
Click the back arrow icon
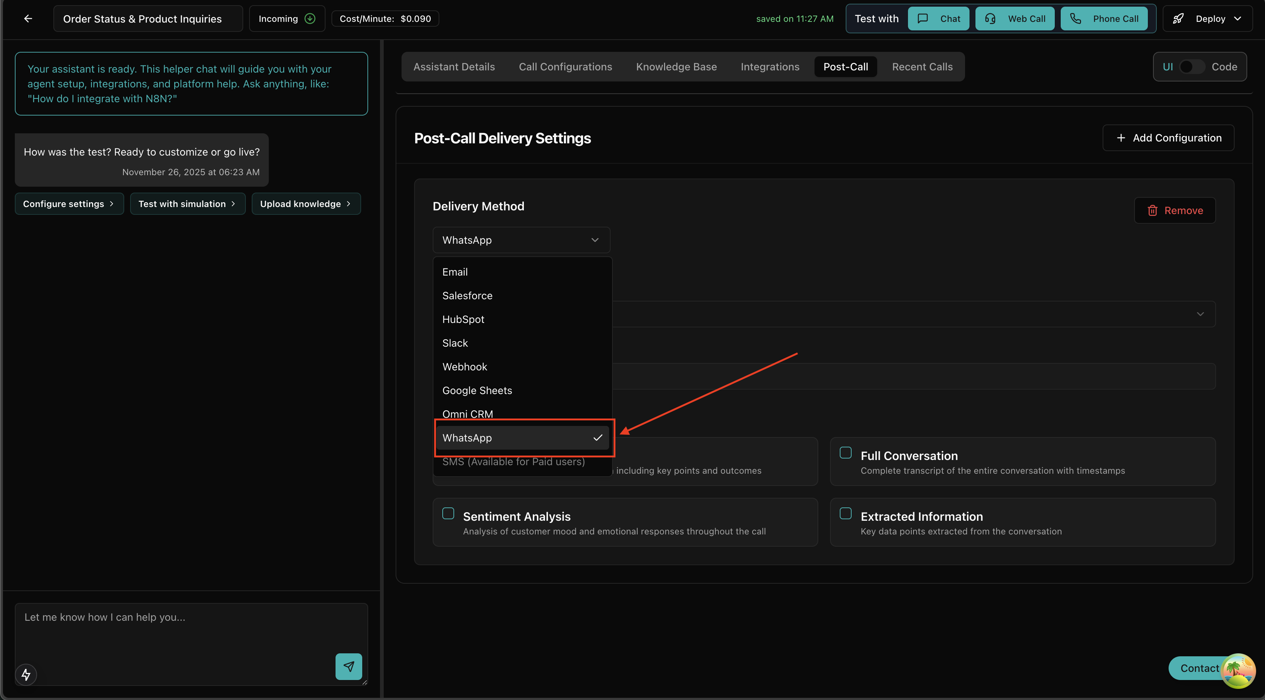pyautogui.click(x=28, y=19)
